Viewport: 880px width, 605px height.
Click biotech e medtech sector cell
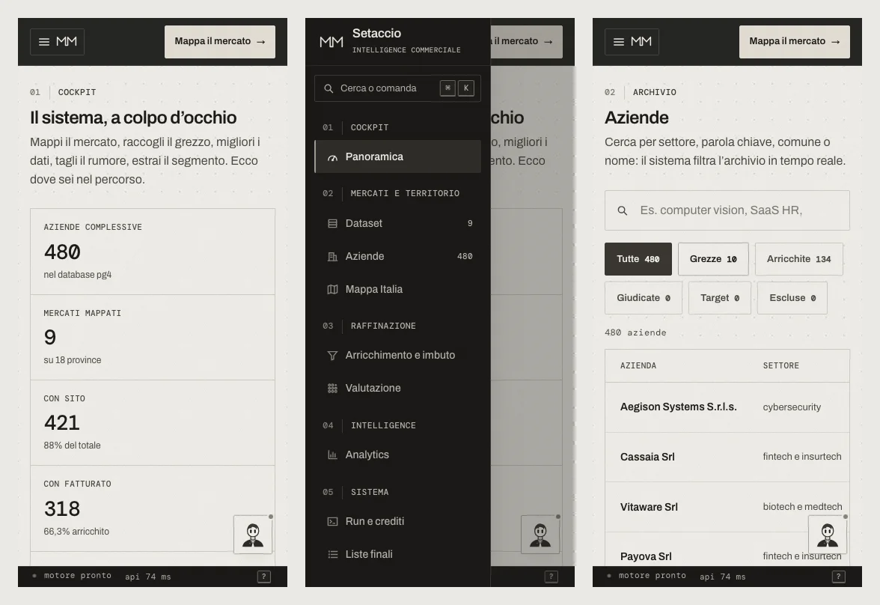click(x=802, y=507)
